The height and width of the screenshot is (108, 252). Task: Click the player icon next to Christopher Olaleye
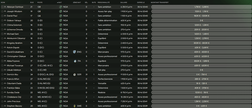tap(5, 56)
